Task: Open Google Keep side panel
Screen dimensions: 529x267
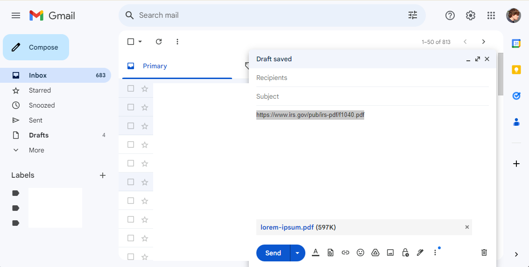Action: coord(516,70)
